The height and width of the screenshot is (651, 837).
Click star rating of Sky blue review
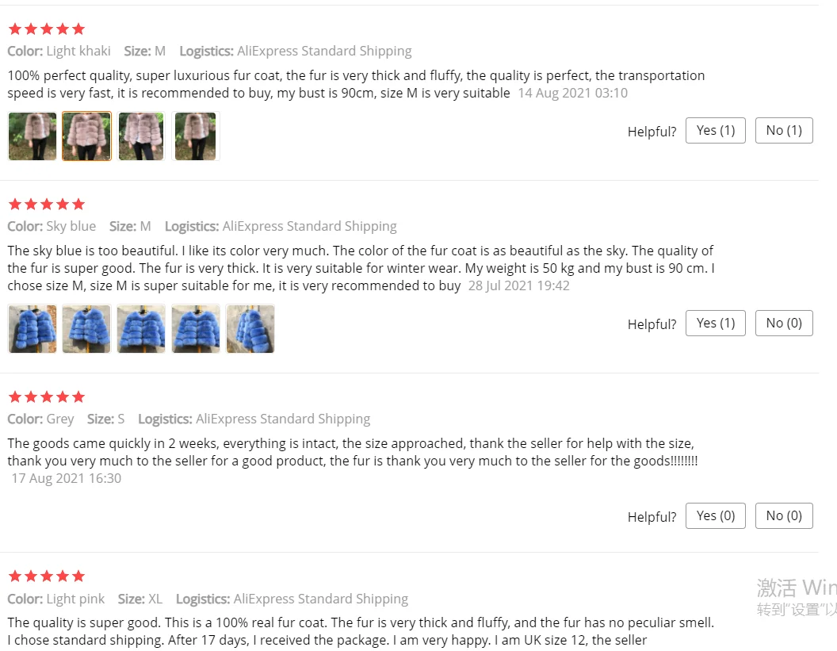point(47,204)
